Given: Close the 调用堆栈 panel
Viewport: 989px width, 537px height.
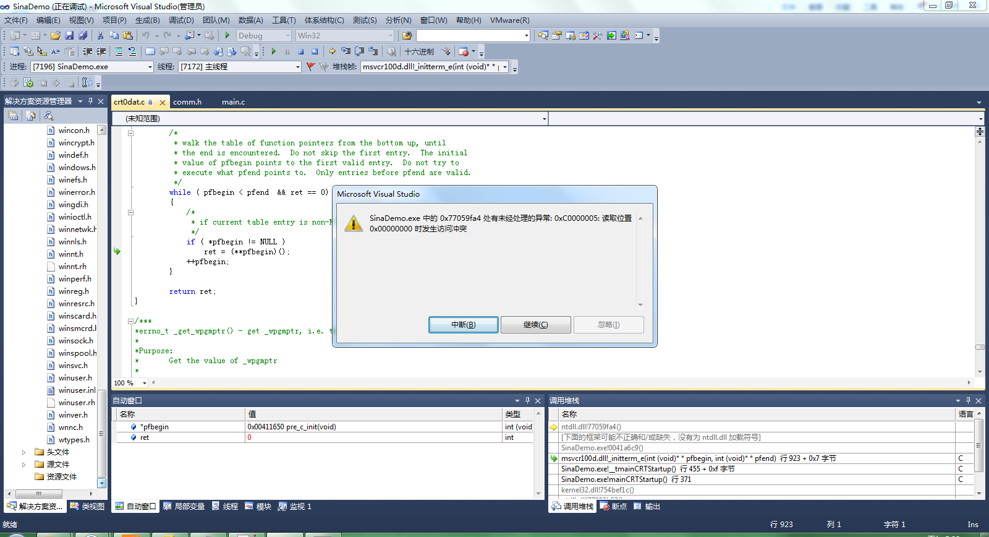Looking at the screenshot, I should click(978, 401).
